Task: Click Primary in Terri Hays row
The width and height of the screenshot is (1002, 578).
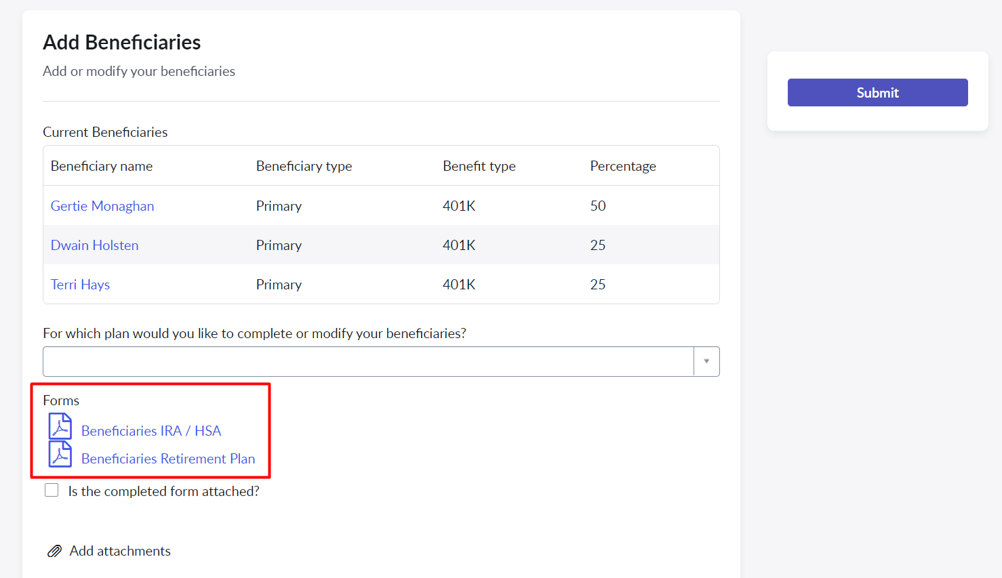Action: tap(279, 285)
